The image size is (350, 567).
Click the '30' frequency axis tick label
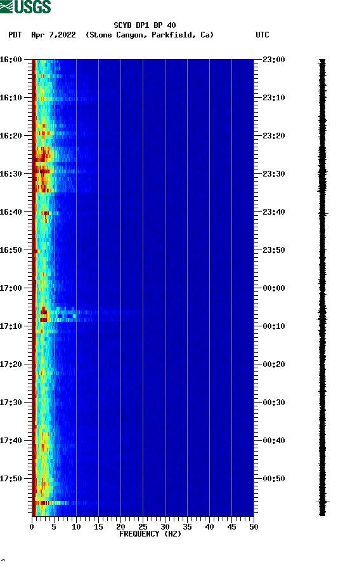pos(165,527)
